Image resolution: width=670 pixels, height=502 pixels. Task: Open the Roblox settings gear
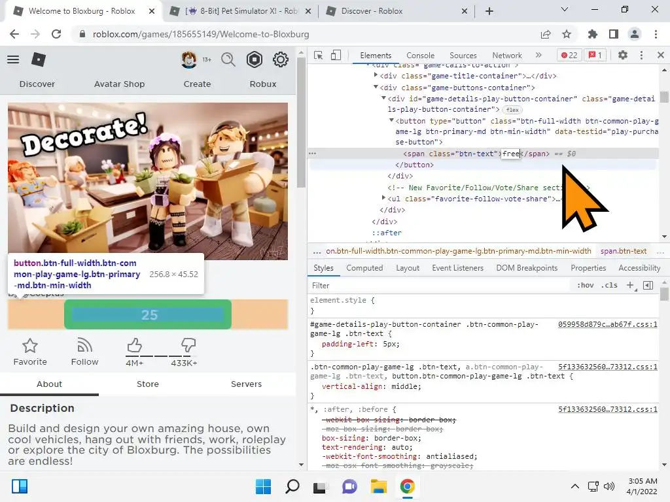coord(281,59)
